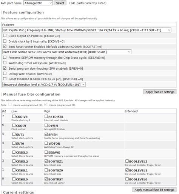Open the Boot Flash section size dropdown
The image size is (179, 194).
tap(67, 52)
